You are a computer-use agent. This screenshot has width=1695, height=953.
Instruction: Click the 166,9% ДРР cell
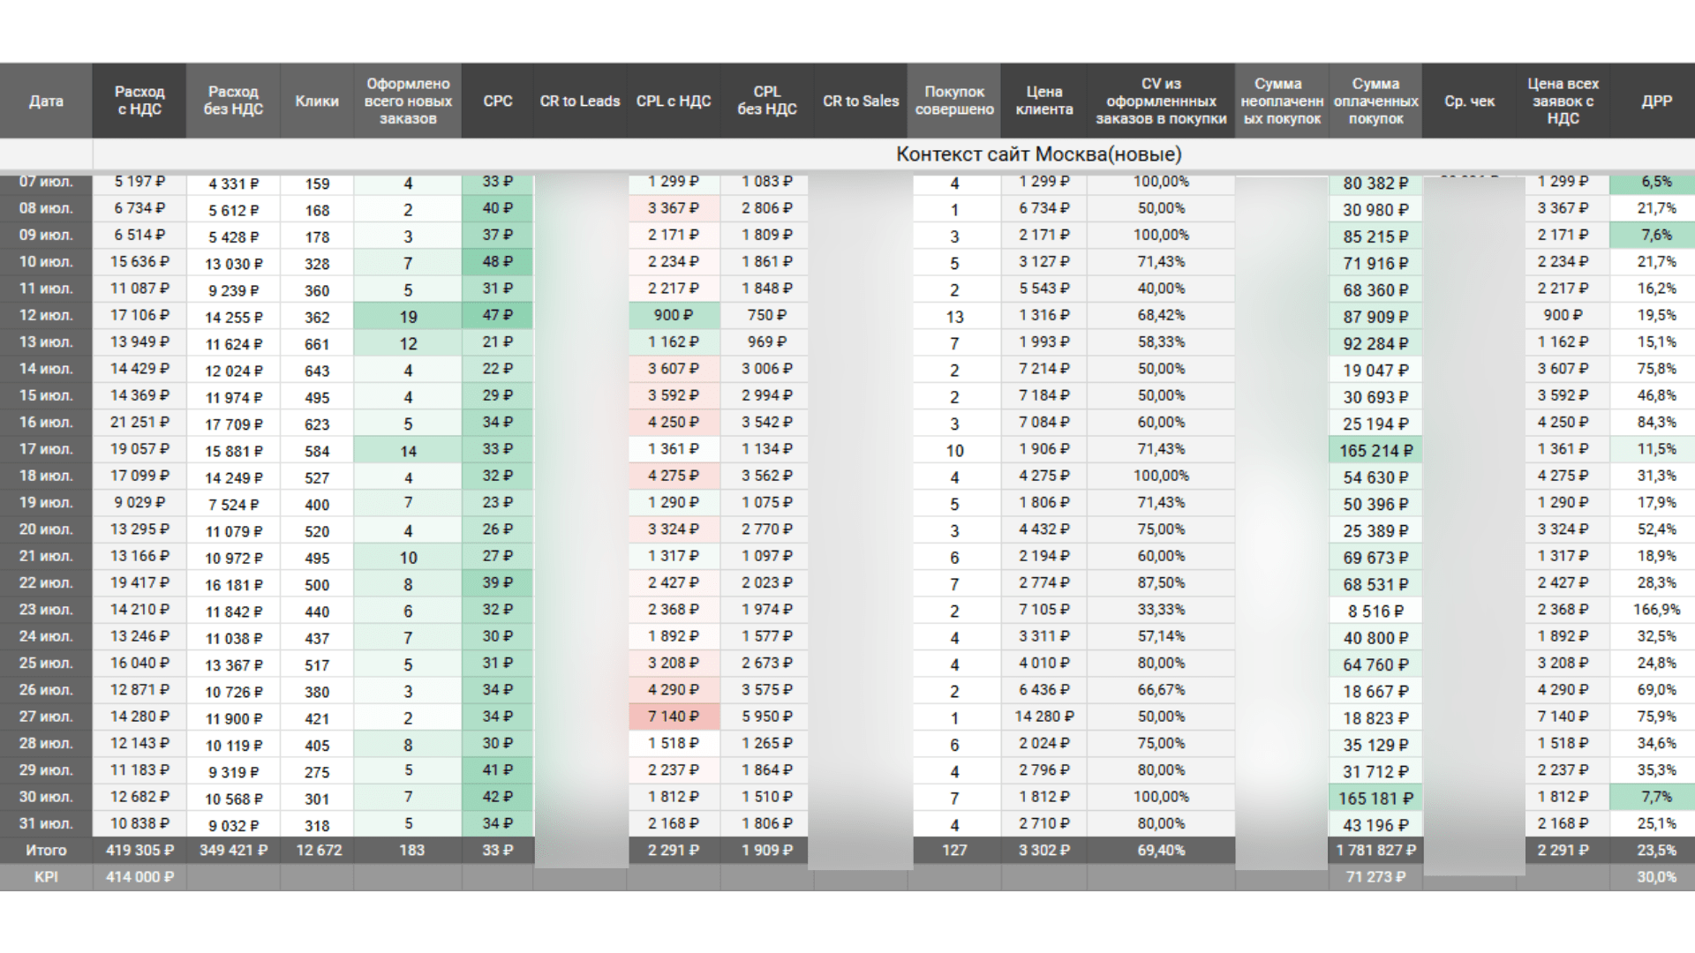1656,610
